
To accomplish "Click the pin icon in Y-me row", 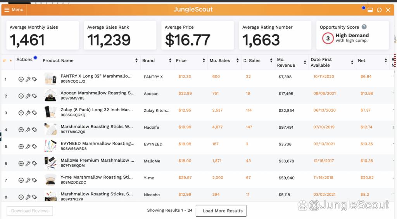I will (28, 180).
